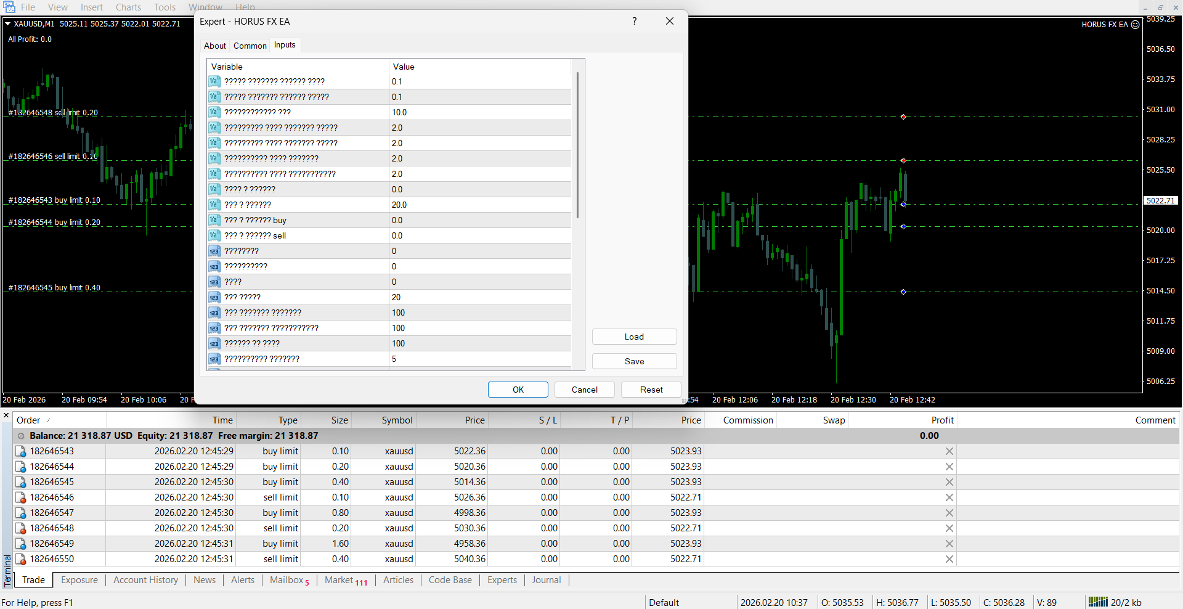Open the Account History tab
1183x609 pixels.
coord(145,580)
